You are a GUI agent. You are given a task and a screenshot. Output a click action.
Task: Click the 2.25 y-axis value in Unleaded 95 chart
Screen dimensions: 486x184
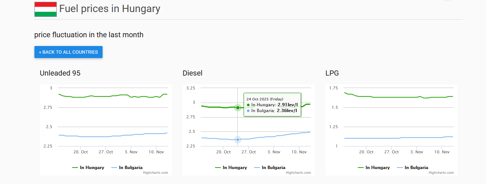48,146
